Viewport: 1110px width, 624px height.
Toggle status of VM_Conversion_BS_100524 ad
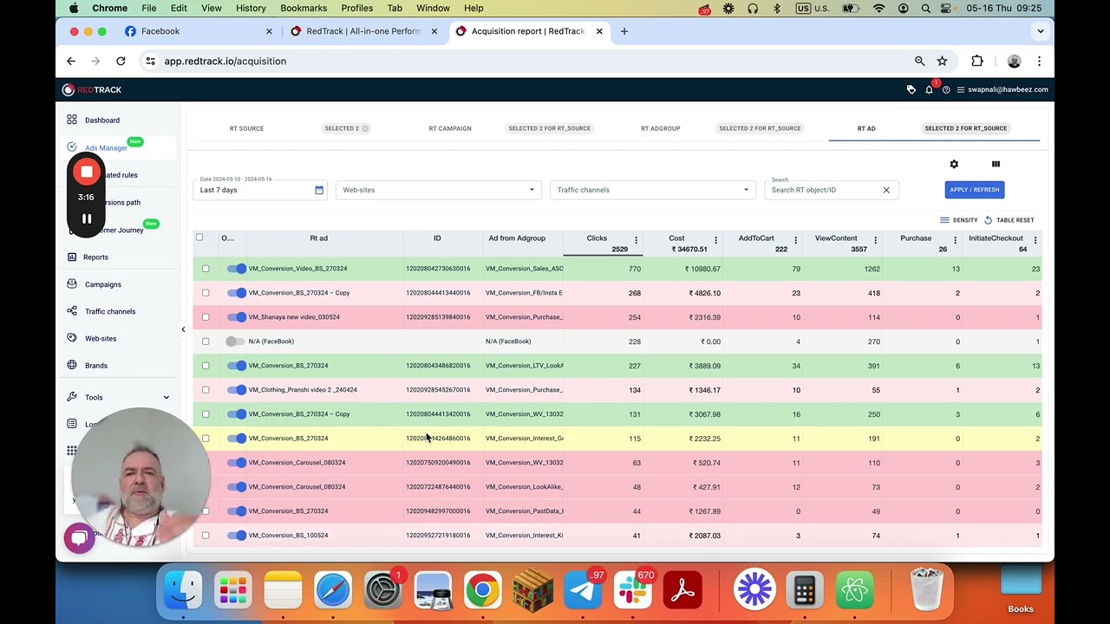236,536
